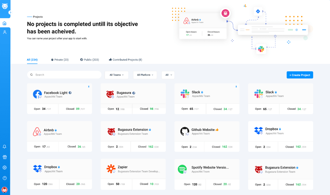The image size is (330, 195).
Task: Open notifications bell in sidebar
Action: [x=5, y=147]
